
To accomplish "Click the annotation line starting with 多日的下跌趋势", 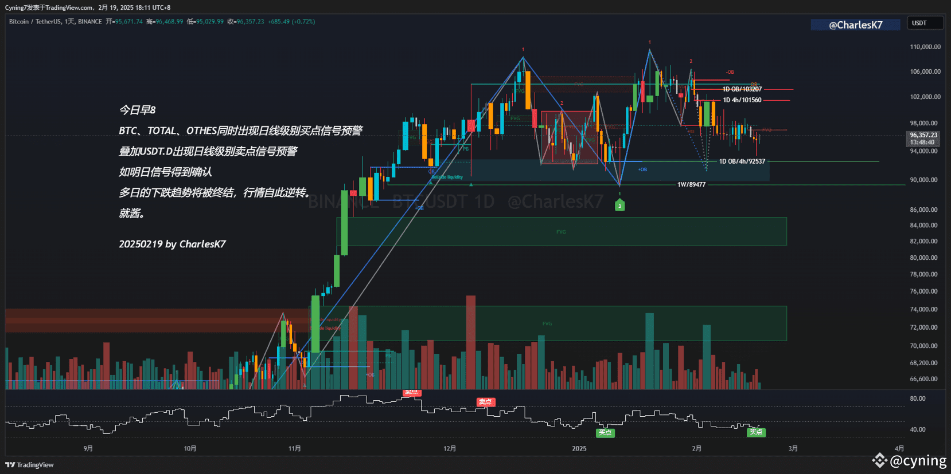I will click(x=215, y=192).
